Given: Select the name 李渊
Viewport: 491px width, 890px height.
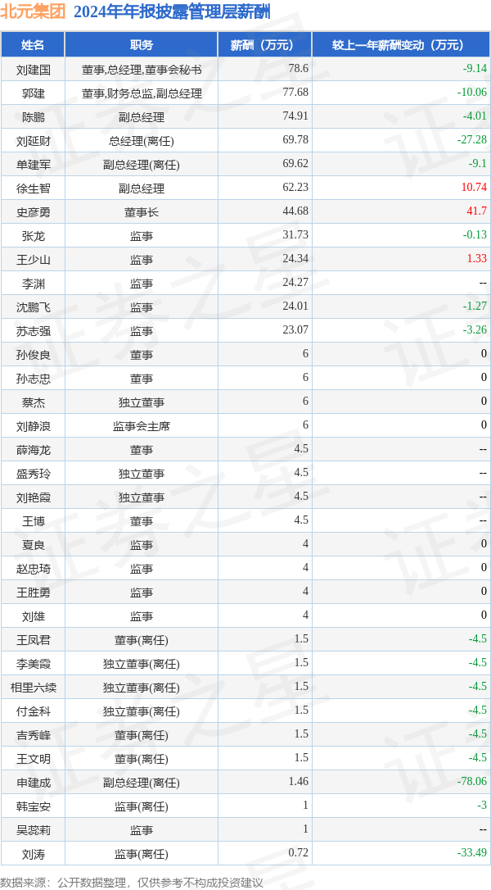Looking at the screenshot, I should tap(33, 284).
